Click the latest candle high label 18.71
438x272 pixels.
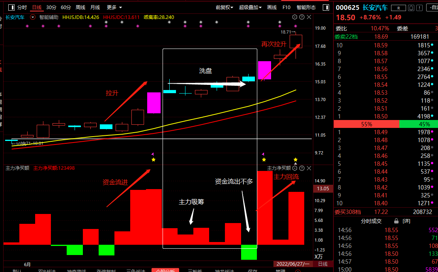pos(286,32)
